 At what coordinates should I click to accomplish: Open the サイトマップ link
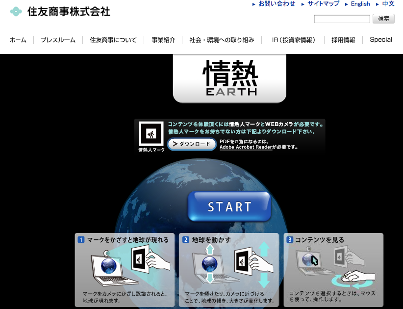[x=323, y=4]
